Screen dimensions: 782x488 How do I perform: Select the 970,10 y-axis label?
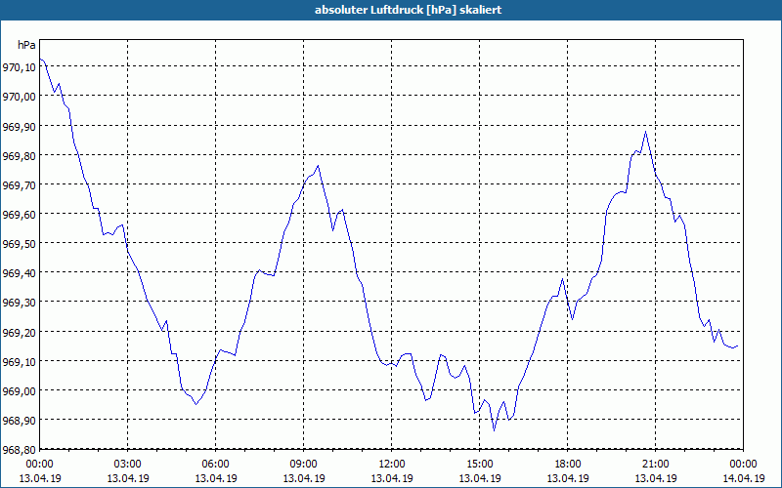pyautogui.click(x=19, y=66)
